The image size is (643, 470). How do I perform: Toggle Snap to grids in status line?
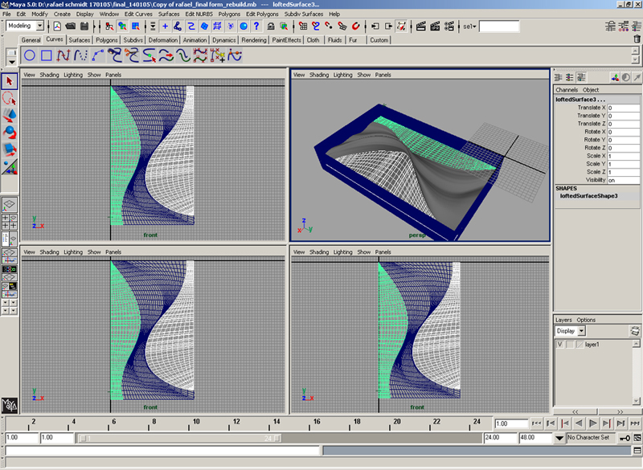pyautogui.click(x=303, y=27)
